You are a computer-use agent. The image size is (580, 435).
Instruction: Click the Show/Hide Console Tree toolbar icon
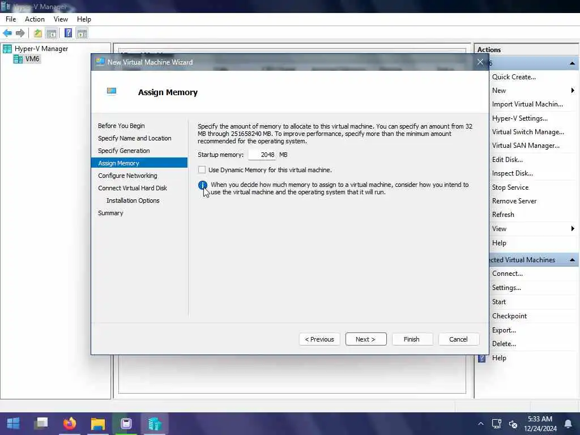pos(52,33)
